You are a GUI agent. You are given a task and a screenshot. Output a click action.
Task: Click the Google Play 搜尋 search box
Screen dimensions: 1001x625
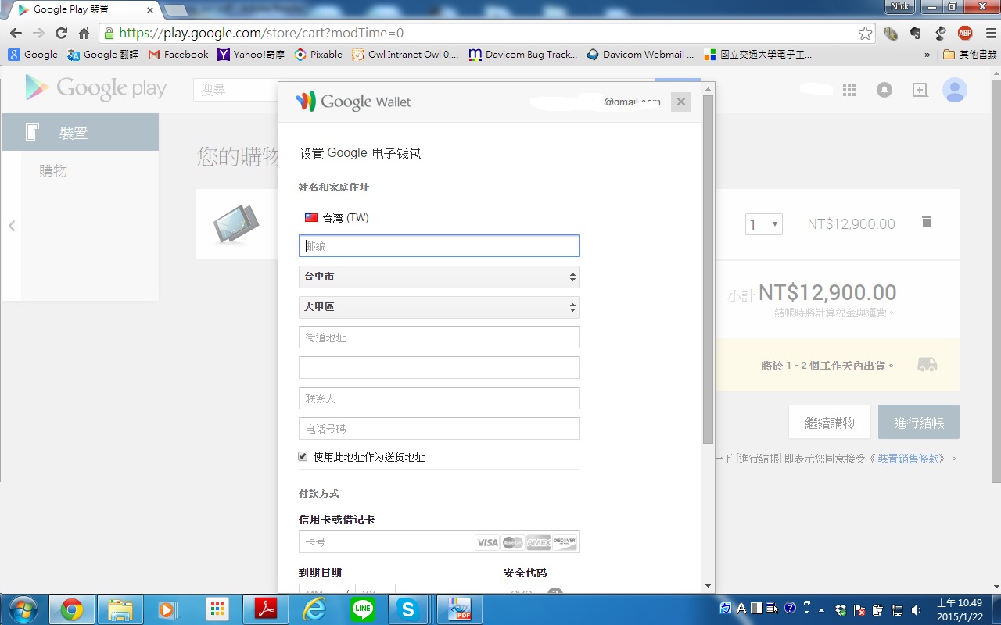[x=235, y=90]
